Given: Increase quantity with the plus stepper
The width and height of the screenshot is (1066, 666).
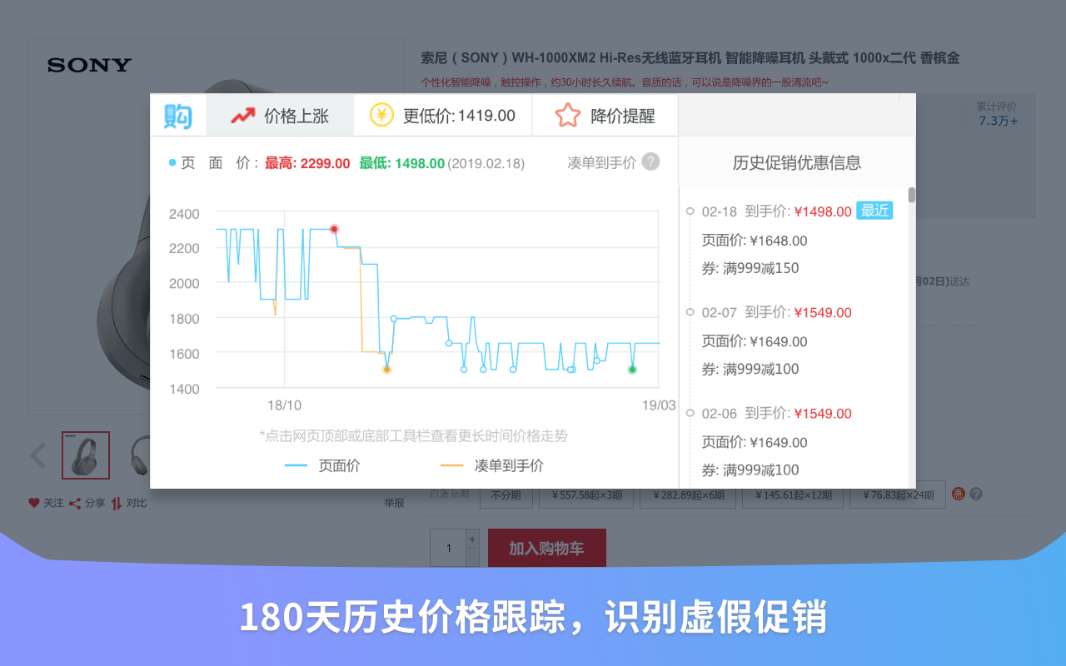Looking at the screenshot, I should coord(472,539).
